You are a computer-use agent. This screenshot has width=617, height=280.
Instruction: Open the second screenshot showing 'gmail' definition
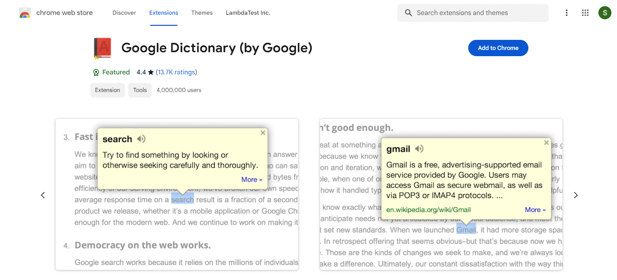tap(441, 194)
